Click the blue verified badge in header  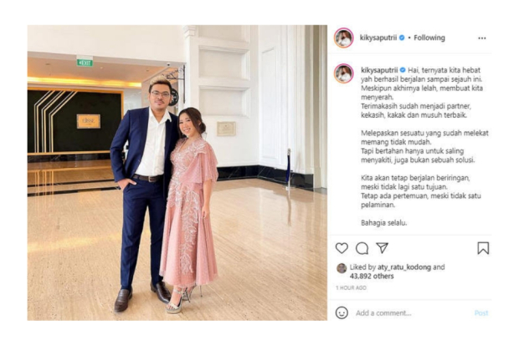[x=402, y=38]
